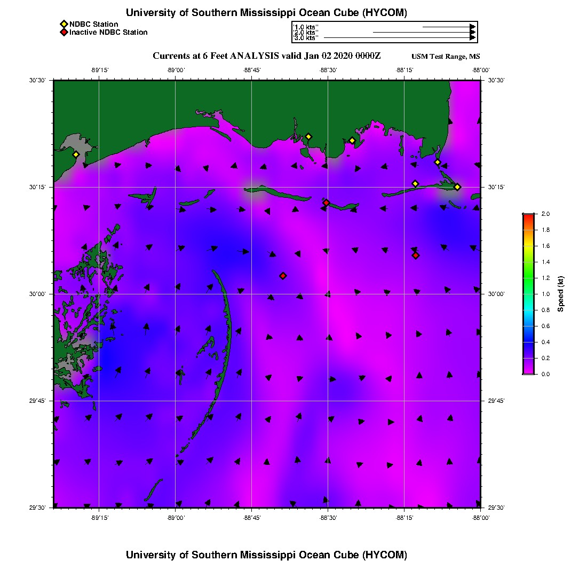Click the USM Test Range, MS label
587x561 pixels.
click(x=446, y=57)
